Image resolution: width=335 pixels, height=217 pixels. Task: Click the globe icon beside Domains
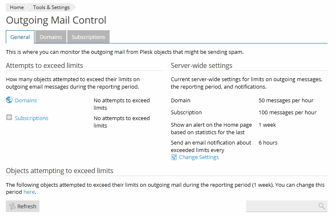[x=9, y=100]
